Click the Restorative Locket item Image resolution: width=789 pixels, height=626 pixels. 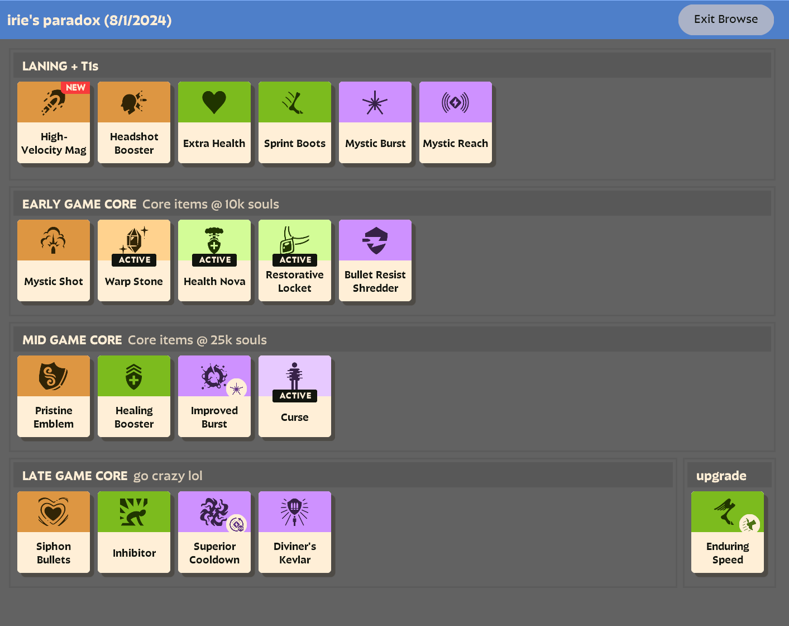(x=295, y=260)
